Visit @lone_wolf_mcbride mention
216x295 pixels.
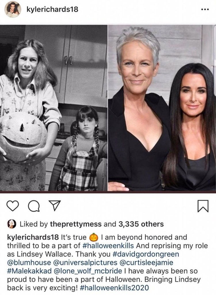point(88,271)
